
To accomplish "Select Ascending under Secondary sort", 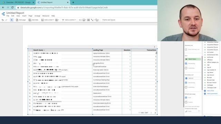I will 186,87.
